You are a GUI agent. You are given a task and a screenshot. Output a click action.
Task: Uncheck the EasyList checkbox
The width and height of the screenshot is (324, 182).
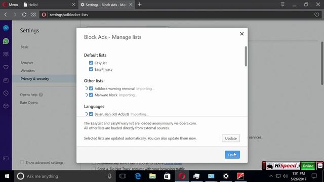click(x=91, y=63)
